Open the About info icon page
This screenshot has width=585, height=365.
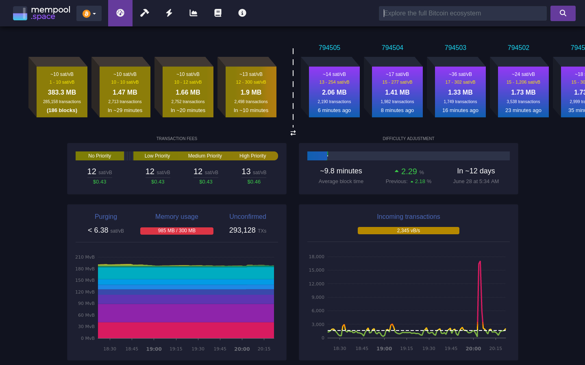[x=242, y=13]
